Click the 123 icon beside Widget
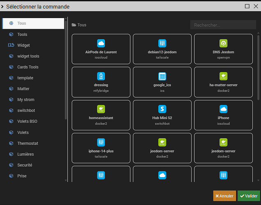The width and height of the screenshot is (261, 205). (11, 45)
